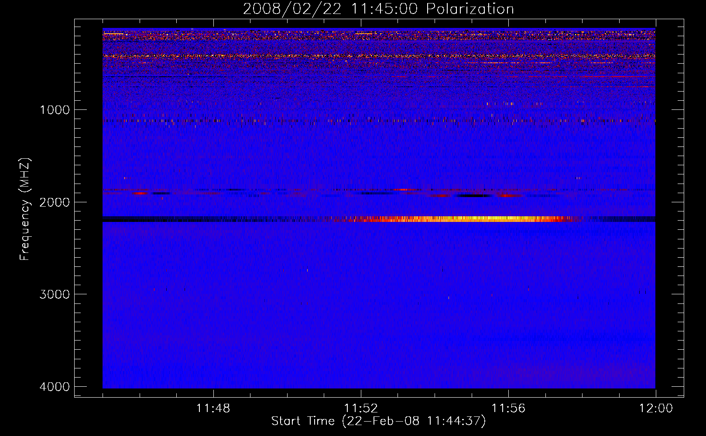Click the 2000 frequency tick label
Image resolution: width=706 pixels, height=436 pixels.
click(55, 202)
